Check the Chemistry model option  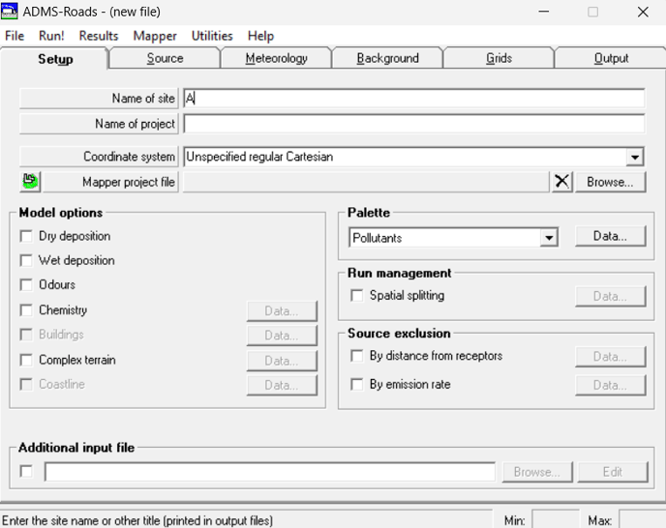27,310
